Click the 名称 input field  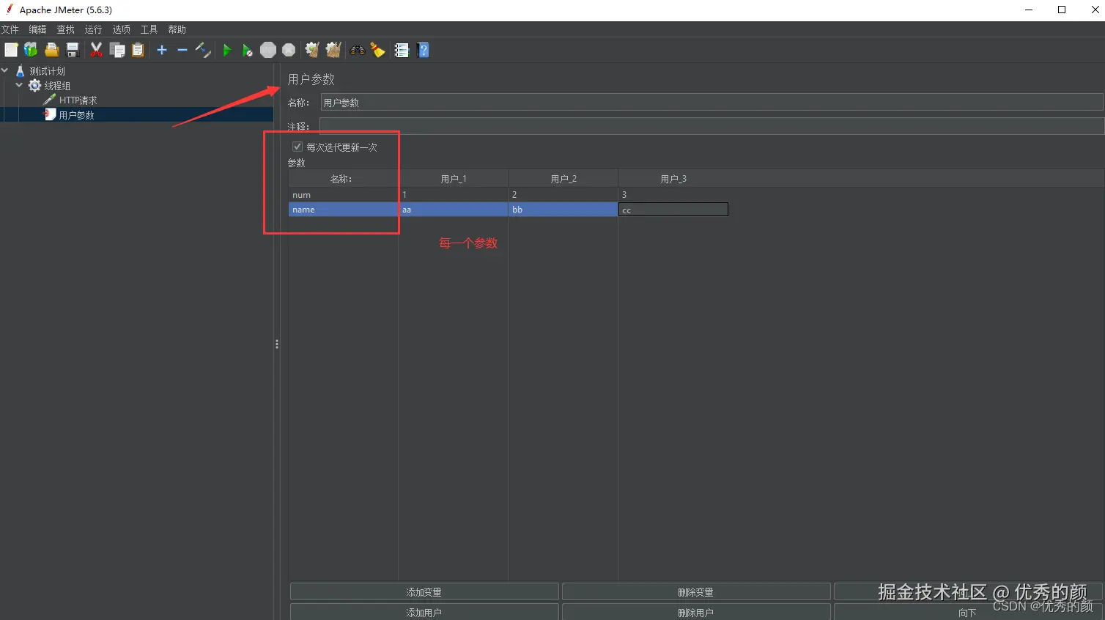point(712,103)
